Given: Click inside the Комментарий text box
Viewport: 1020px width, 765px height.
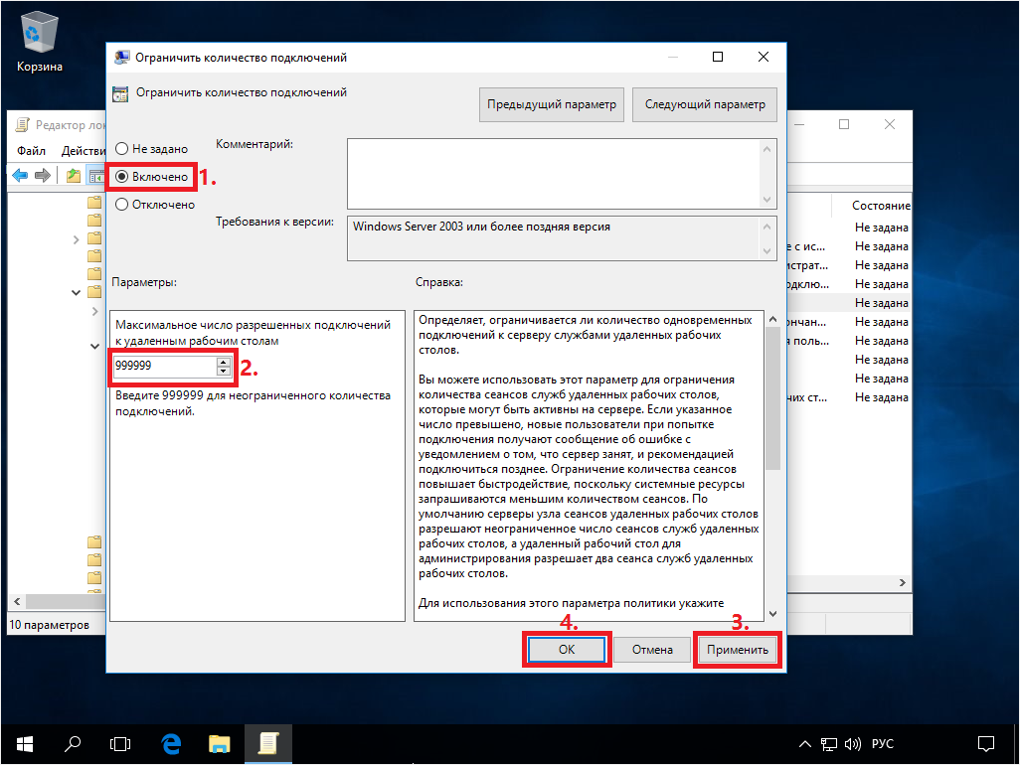Looking at the screenshot, I should point(554,174).
